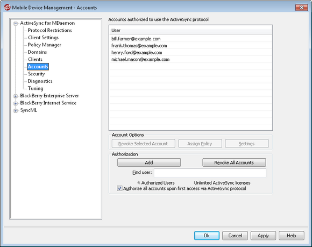Select BlackBerry Enterprise Server label
The height and width of the screenshot is (247, 312).
point(49,96)
